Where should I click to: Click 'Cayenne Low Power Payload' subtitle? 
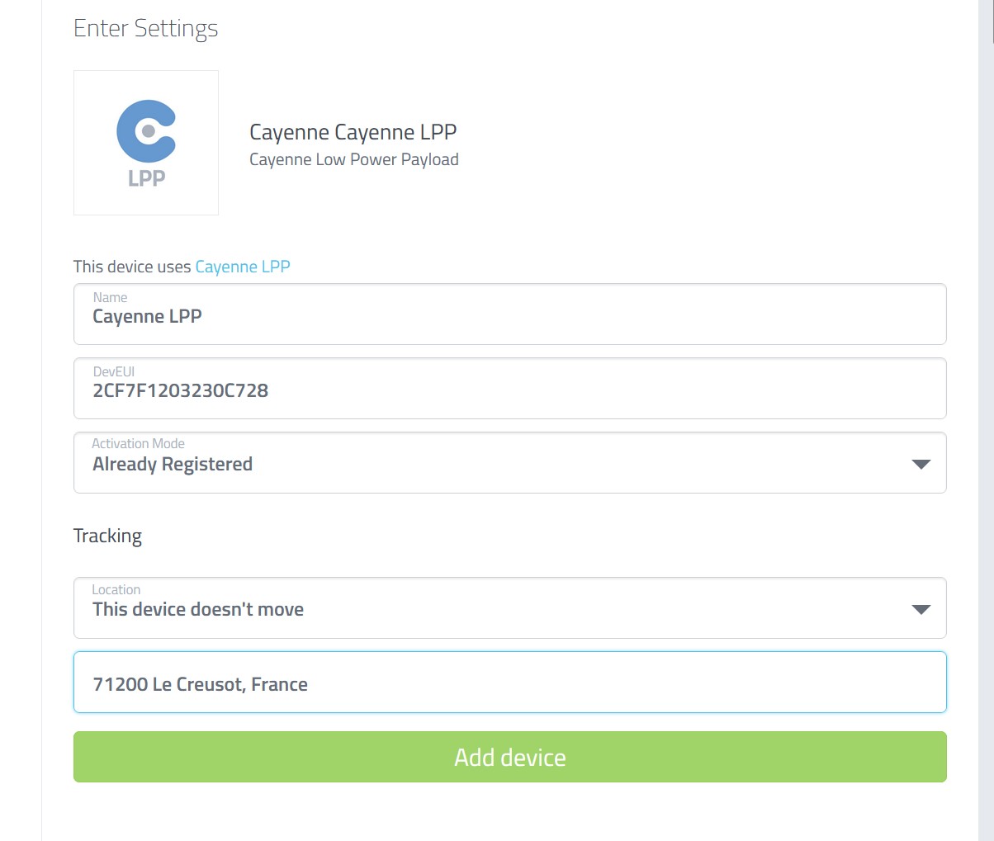[354, 159]
